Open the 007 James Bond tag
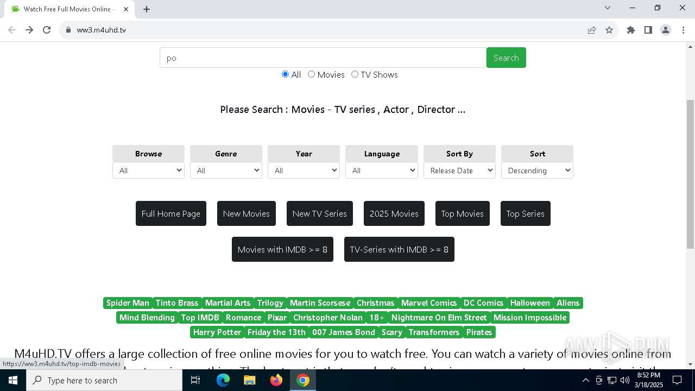The width and height of the screenshot is (695, 391). (344, 332)
